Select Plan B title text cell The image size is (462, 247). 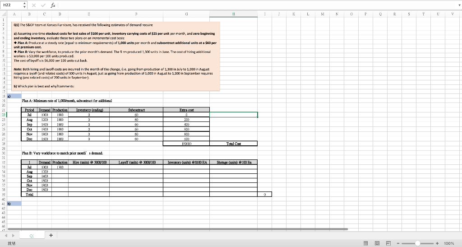pyautogui.click(x=62, y=153)
